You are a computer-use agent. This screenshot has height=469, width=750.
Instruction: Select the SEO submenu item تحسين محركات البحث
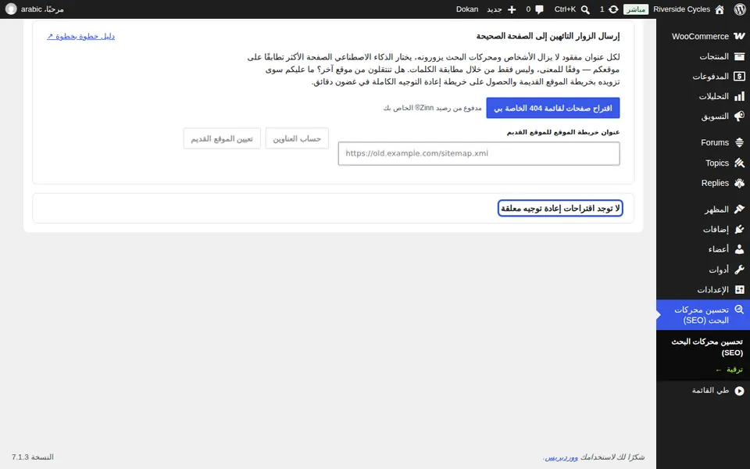click(707, 347)
